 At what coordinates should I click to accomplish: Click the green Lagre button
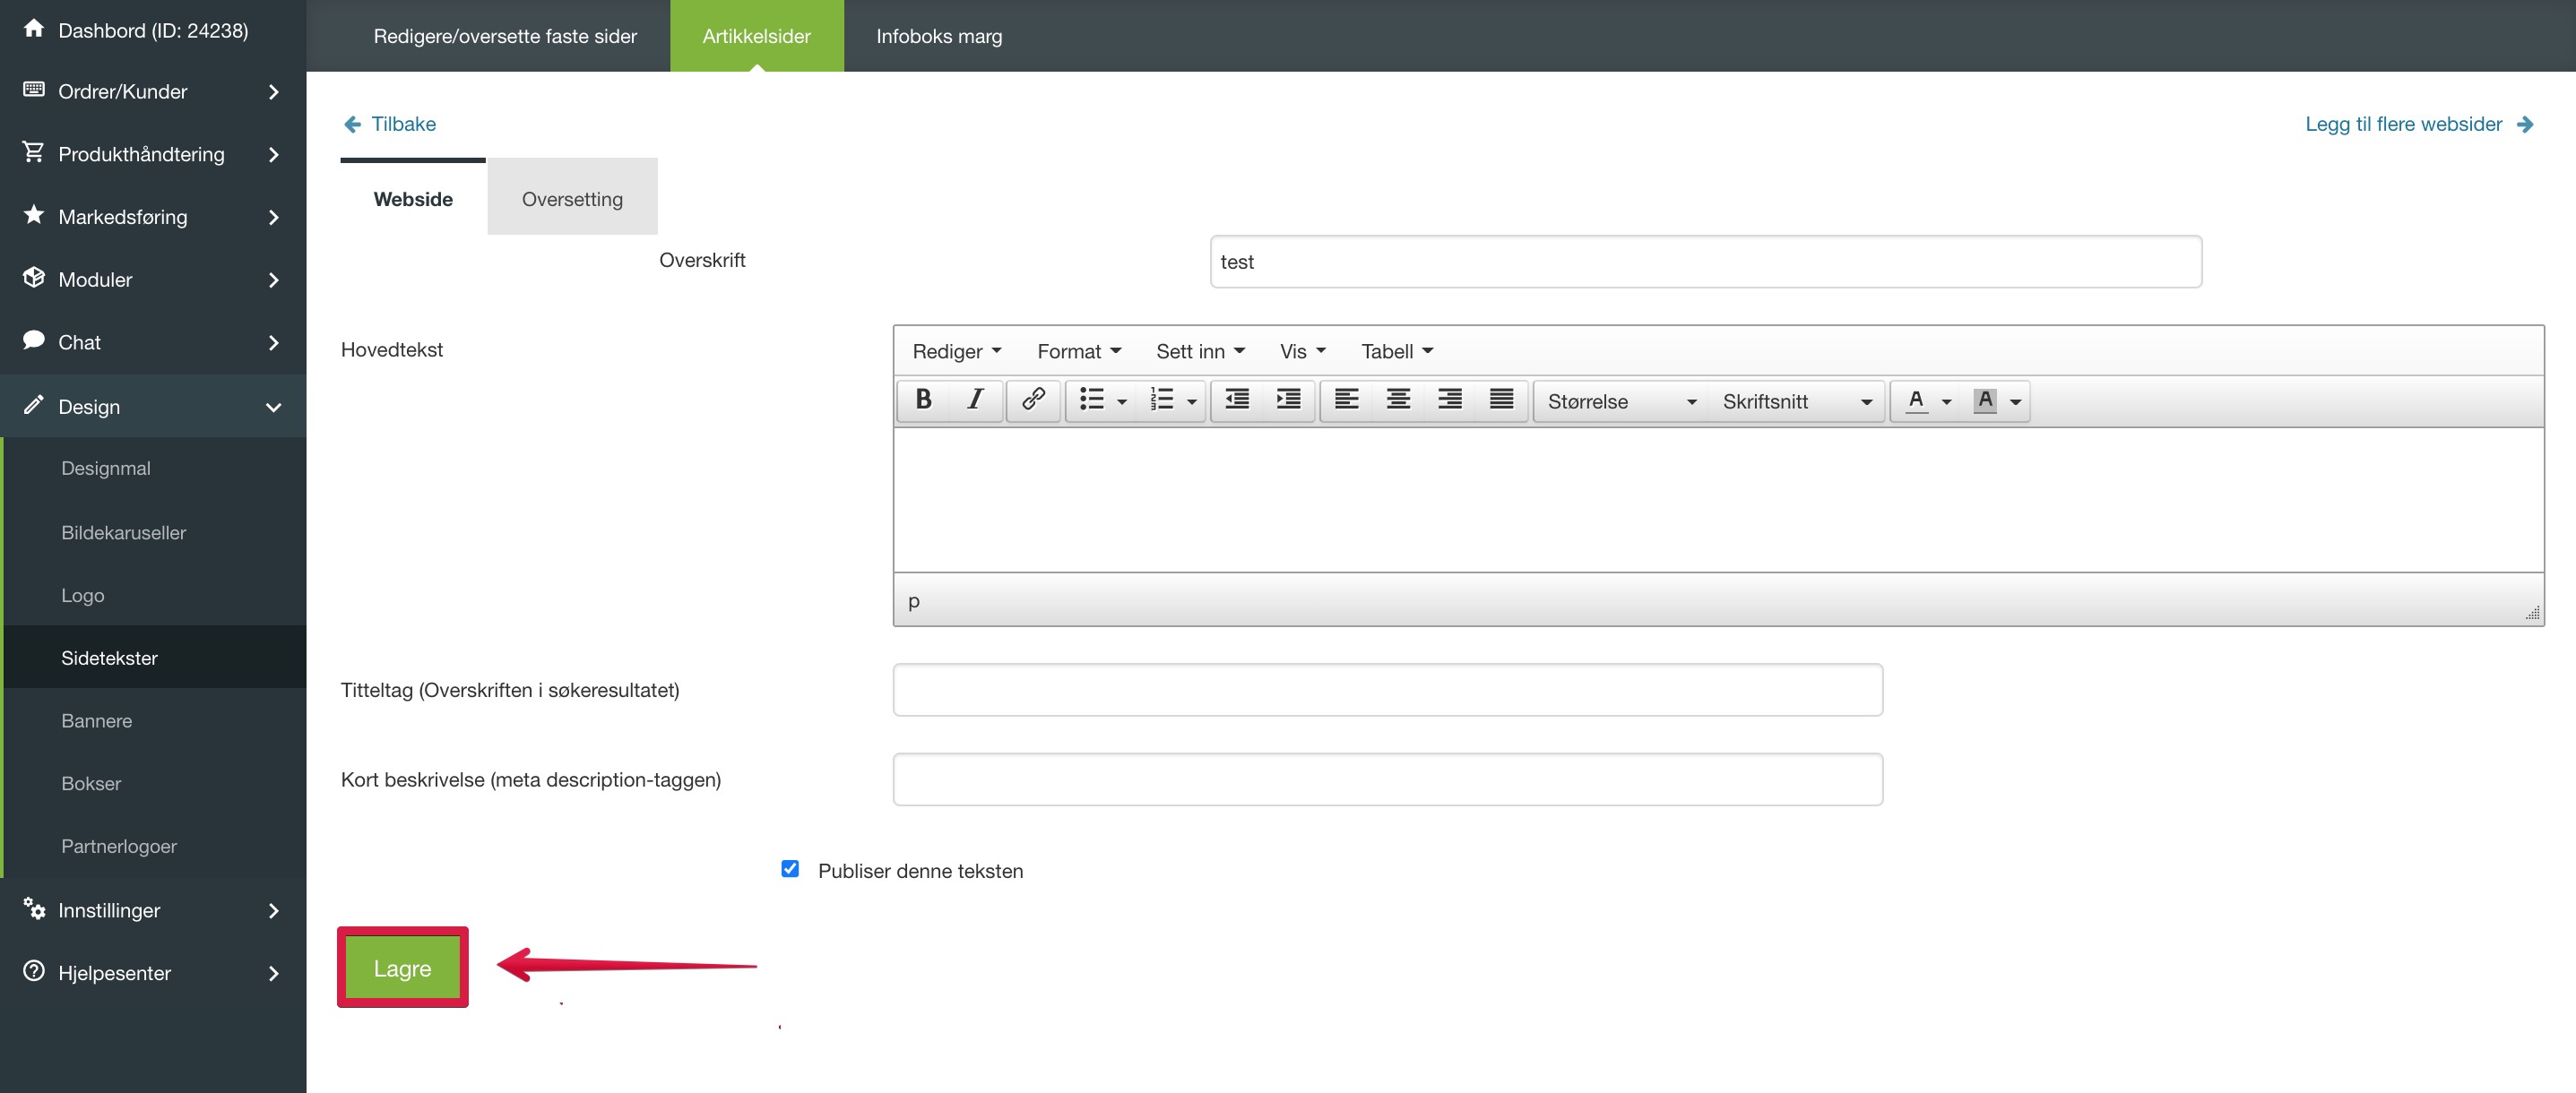click(402, 967)
